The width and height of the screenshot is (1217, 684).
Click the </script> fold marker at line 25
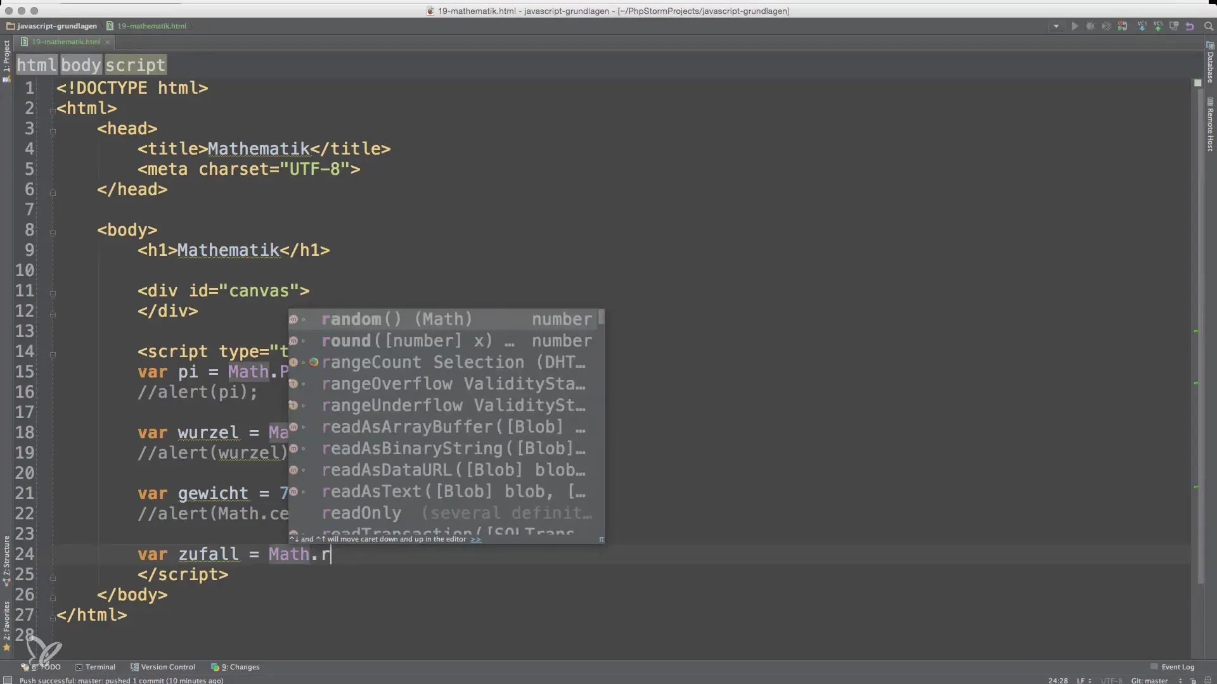tap(53, 577)
